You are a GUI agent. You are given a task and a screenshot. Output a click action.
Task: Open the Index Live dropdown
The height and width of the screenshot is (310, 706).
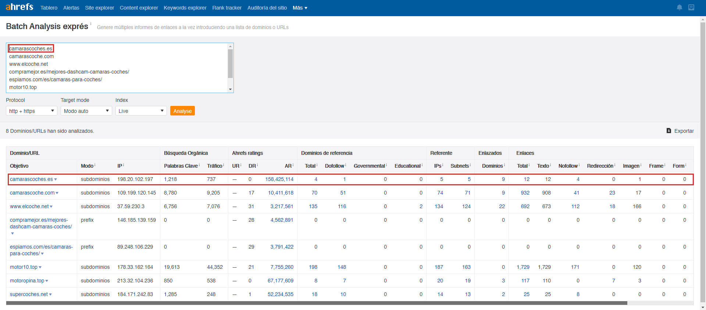(x=141, y=111)
